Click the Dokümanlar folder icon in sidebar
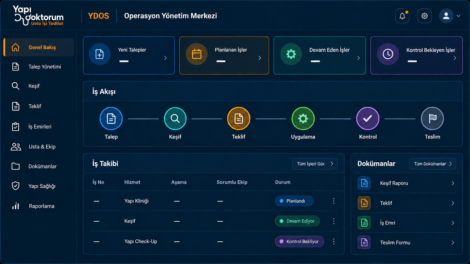This screenshot has width=470, height=264. (15, 167)
